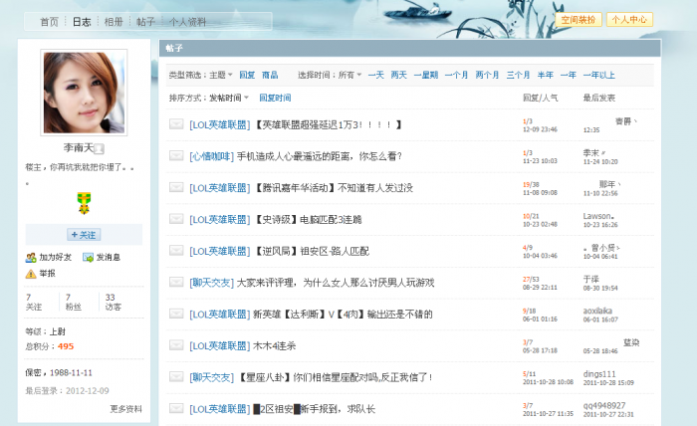697x426 pixels.
Task: Open last poster qq4948927 profile
Action: pos(604,405)
